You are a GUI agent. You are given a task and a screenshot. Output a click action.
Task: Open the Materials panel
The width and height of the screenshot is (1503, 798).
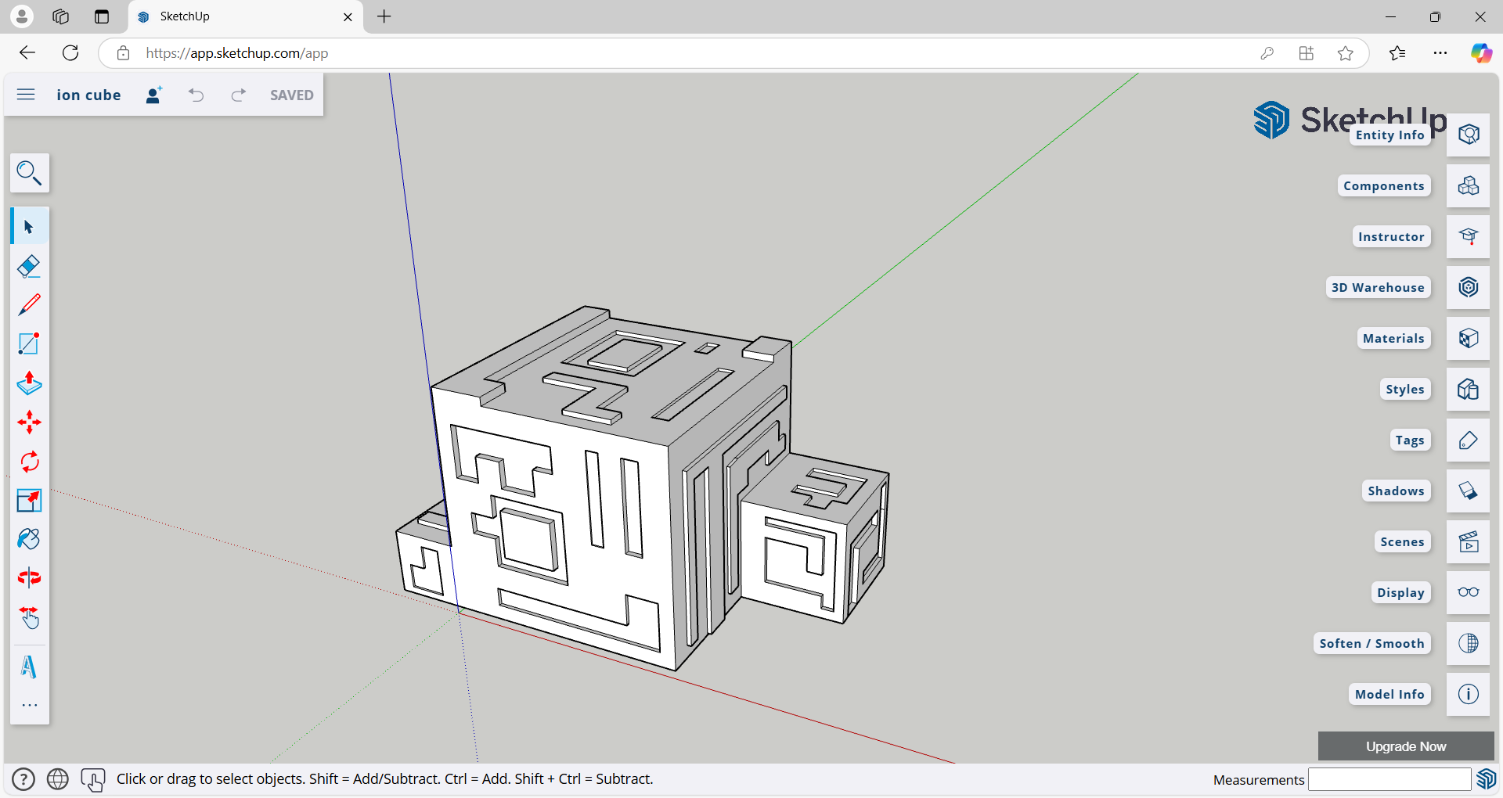click(x=1469, y=338)
